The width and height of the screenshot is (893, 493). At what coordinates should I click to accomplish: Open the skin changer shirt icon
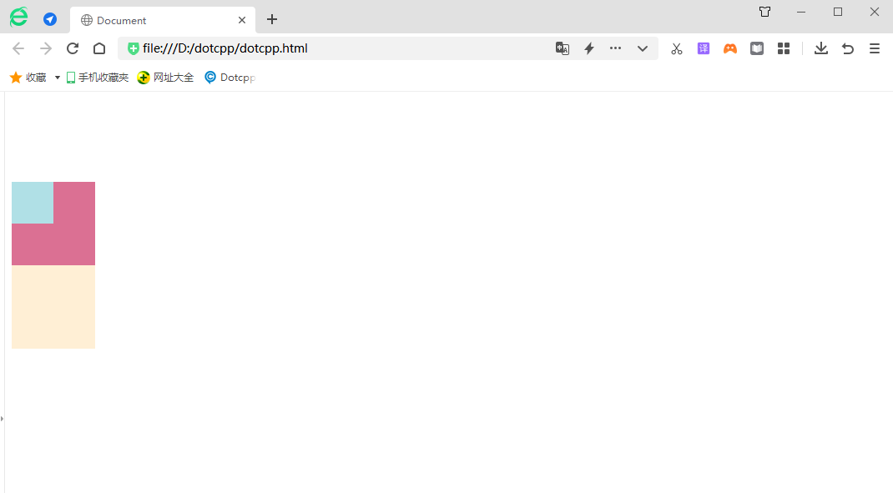pos(764,12)
